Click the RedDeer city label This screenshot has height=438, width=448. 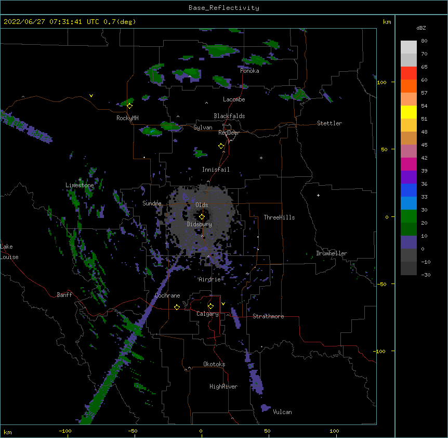coord(229,133)
